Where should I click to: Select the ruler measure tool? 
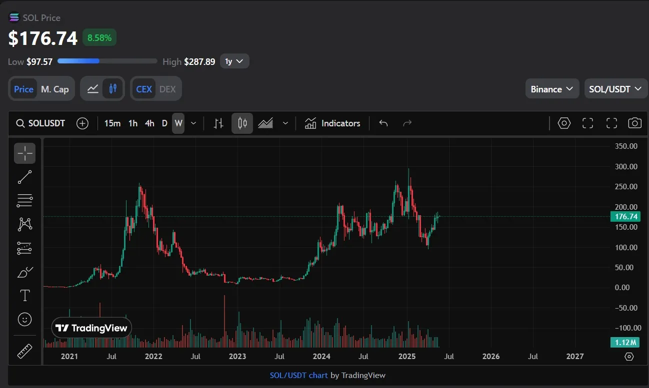(x=24, y=351)
